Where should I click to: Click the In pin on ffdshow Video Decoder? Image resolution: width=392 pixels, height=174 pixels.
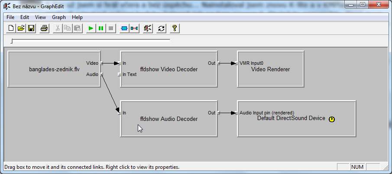pyautogui.click(x=120, y=63)
